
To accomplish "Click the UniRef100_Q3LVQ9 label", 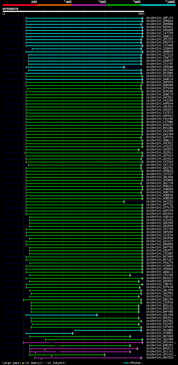I will click(x=160, y=315).
